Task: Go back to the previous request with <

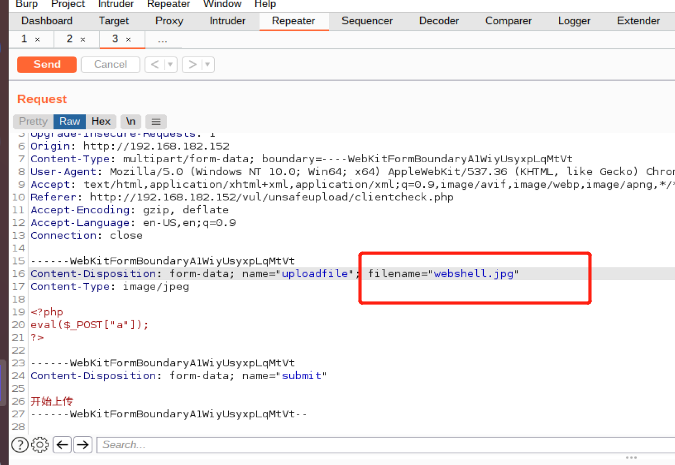Action: point(155,64)
